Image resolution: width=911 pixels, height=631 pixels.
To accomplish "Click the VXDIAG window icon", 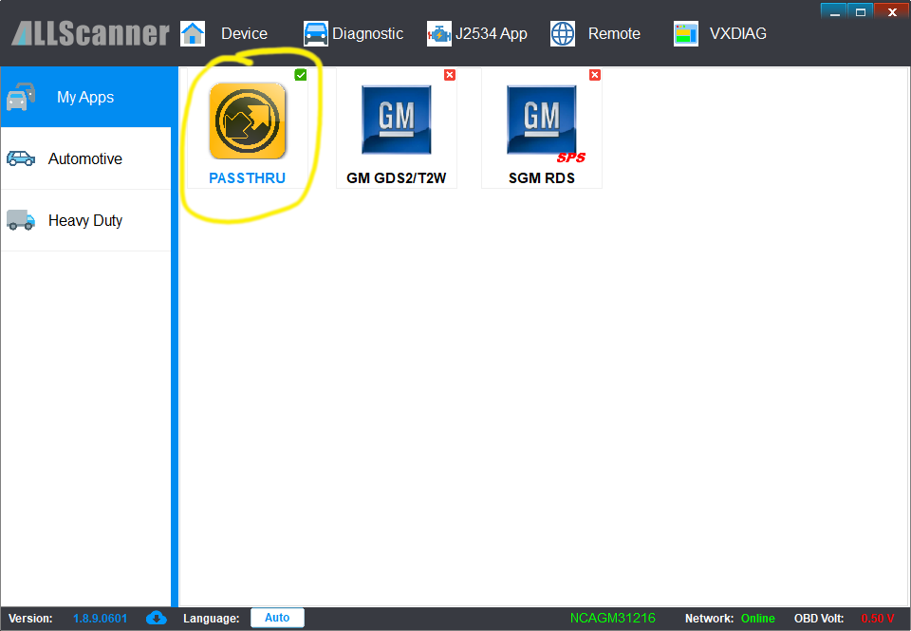I will [x=686, y=33].
